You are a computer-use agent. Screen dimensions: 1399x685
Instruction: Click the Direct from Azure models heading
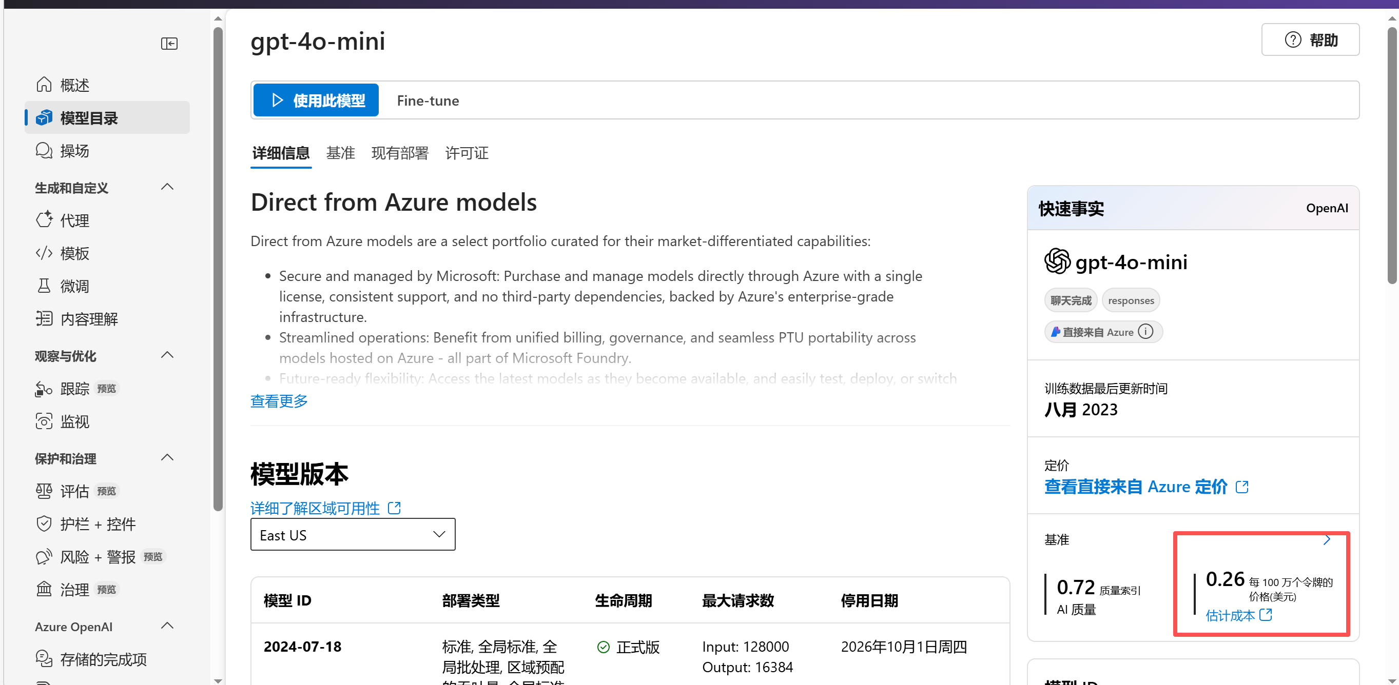coord(393,202)
